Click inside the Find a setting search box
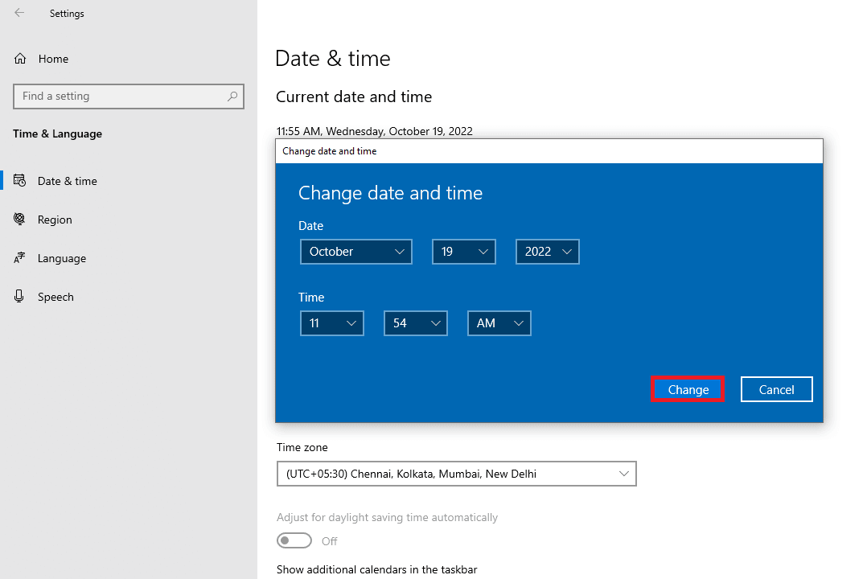867x579 pixels. pos(121,96)
